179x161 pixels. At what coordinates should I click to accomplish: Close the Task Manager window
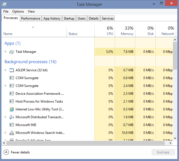171,3
